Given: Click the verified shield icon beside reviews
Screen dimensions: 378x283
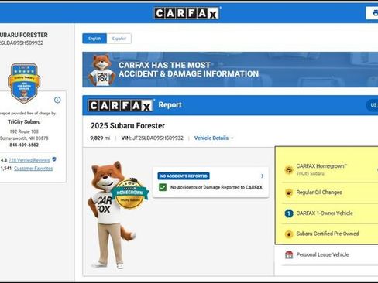Looking at the screenshot, I should point(54,159).
